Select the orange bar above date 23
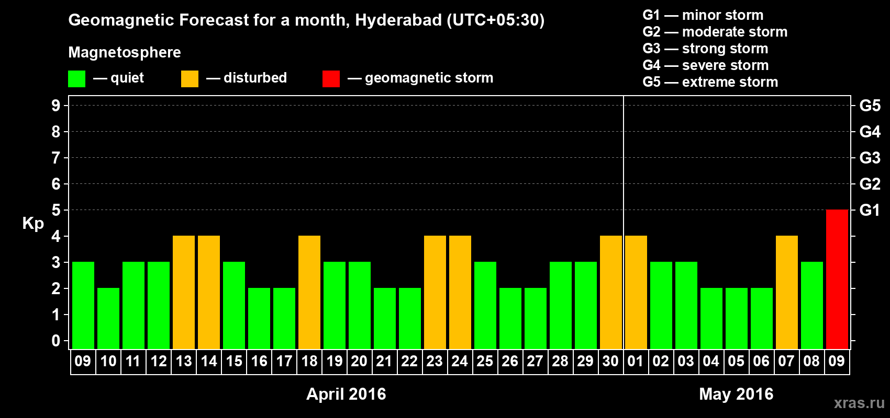The image size is (890, 418). [435, 292]
